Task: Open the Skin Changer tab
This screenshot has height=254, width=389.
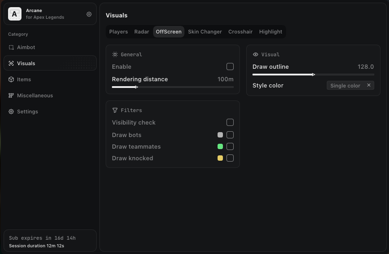Action: tap(205, 32)
